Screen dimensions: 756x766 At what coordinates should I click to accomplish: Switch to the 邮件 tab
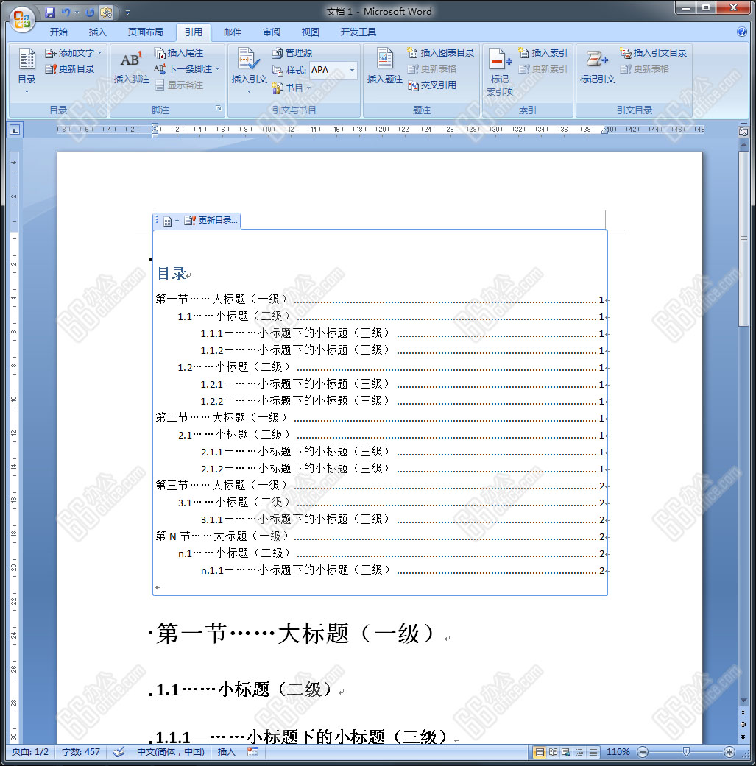[x=233, y=32]
